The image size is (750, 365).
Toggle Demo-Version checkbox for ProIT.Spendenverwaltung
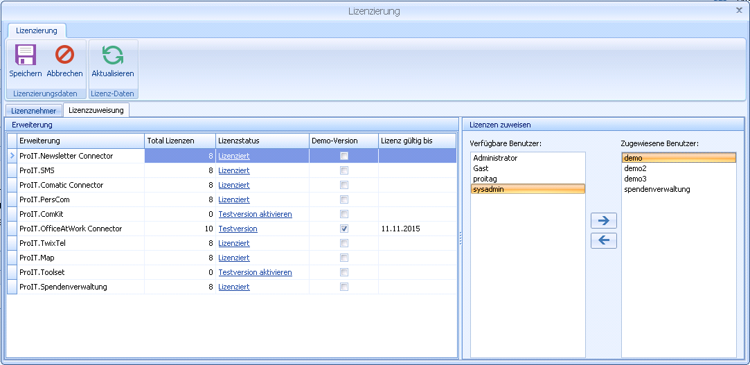tap(344, 287)
